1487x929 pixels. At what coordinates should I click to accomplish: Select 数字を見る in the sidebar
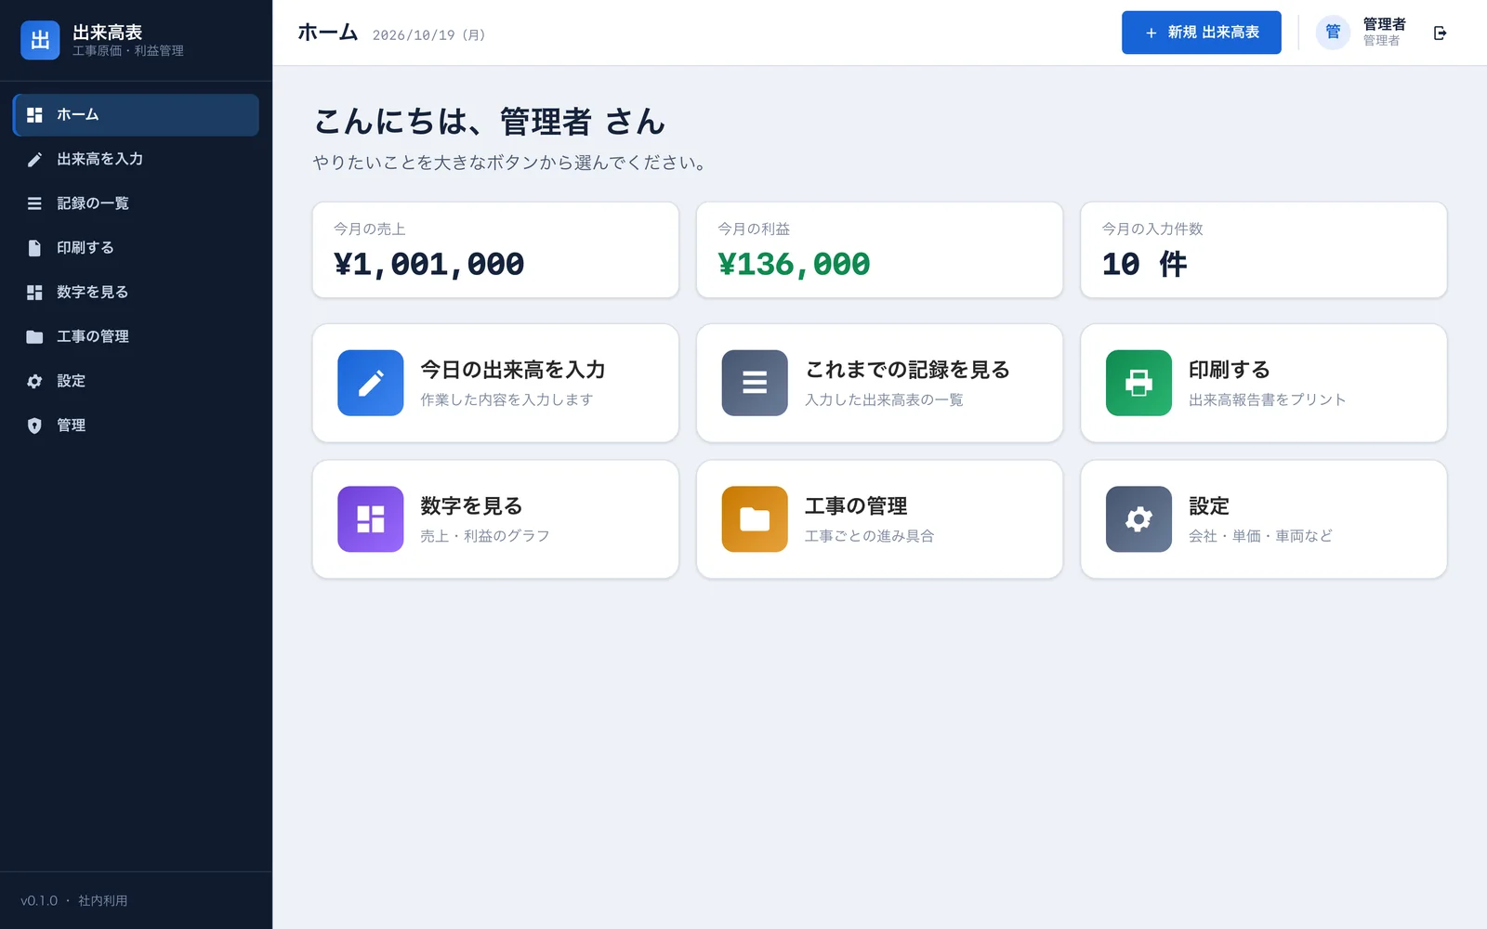pos(136,293)
